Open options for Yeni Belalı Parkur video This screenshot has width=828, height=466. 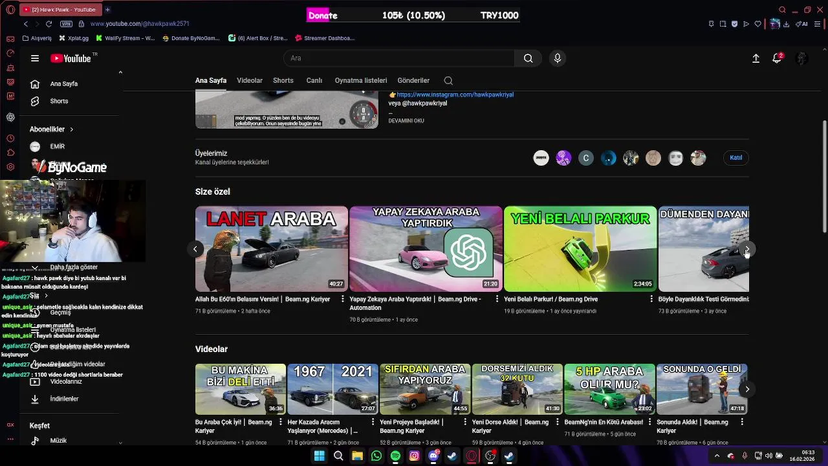pos(651,299)
